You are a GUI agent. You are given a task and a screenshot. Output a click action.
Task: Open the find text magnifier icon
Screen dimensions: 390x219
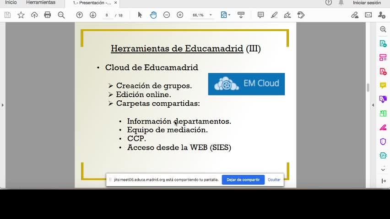(x=61, y=15)
